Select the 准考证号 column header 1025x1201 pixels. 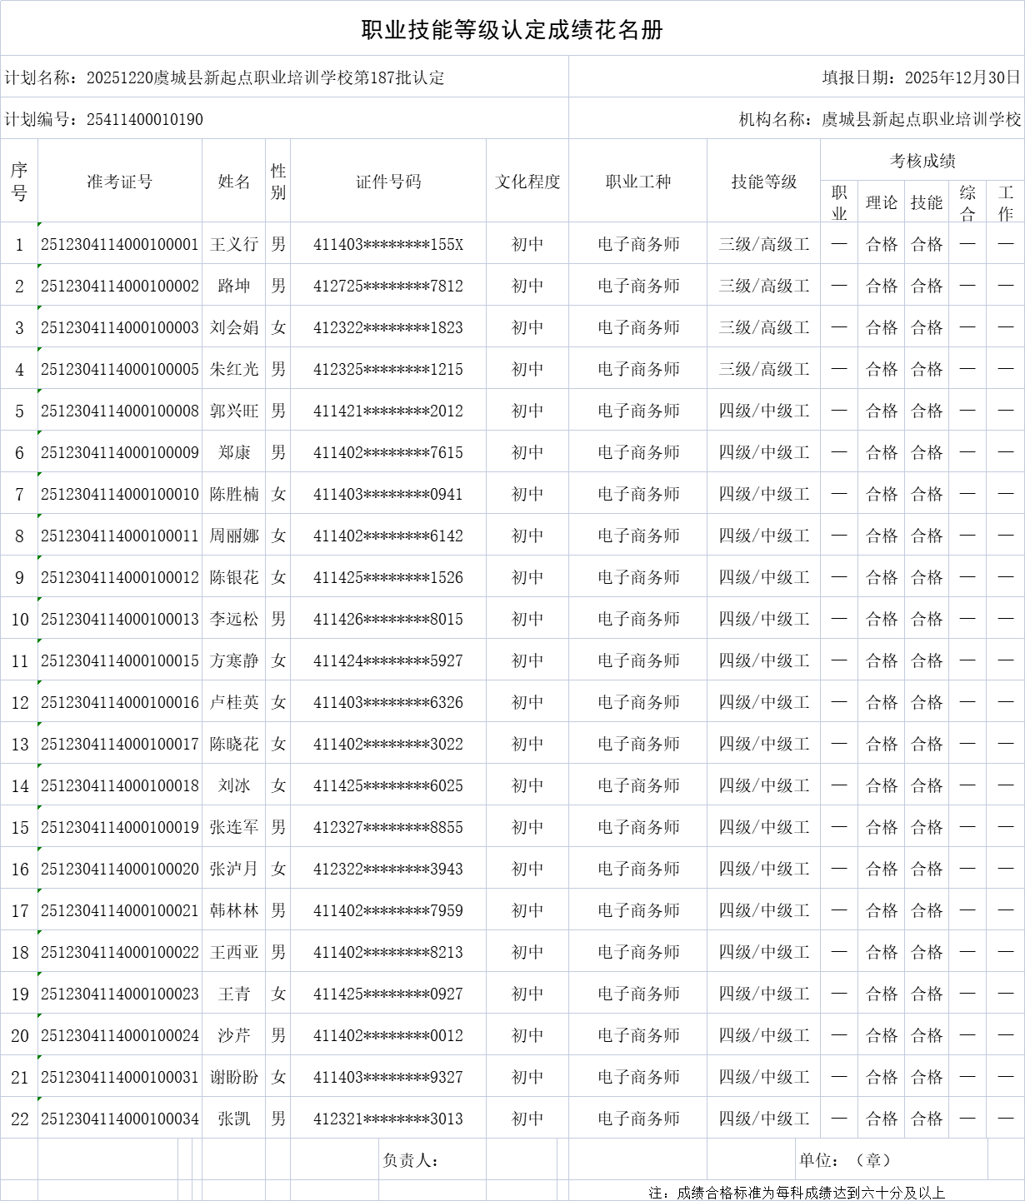tap(120, 182)
